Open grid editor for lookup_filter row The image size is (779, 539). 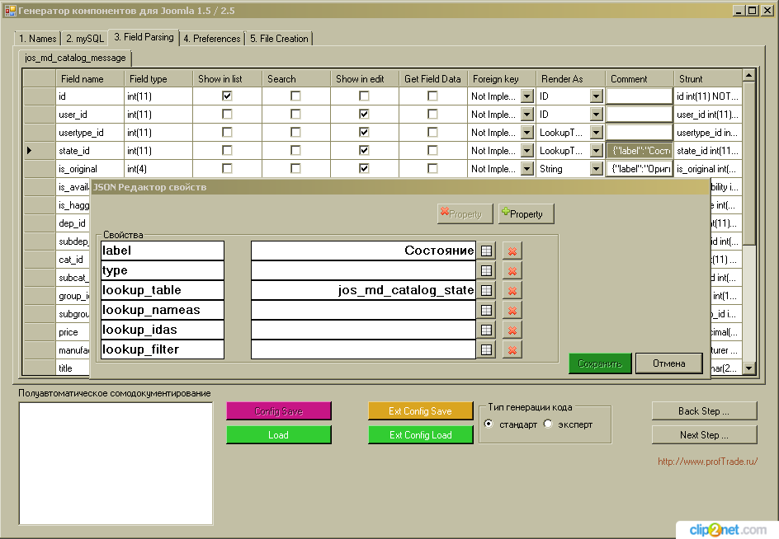tap(487, 349)
